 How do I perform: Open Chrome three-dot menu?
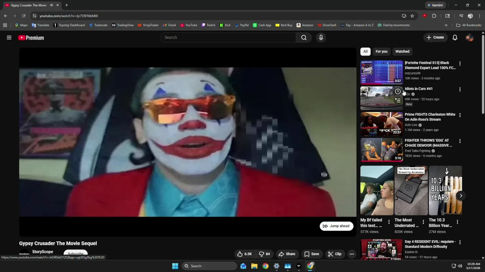click(x=479, y=16)
